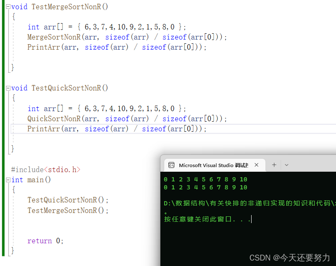The image size is (336, 266).
Task: Click the int arr[] declaration in TestMergeSortNonR
Action: [107, 27]
